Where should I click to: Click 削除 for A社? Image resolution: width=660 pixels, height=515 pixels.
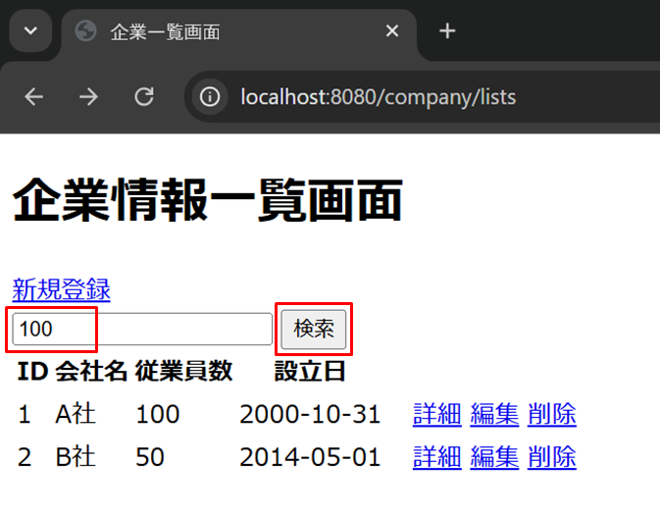(x=552, y=414)
